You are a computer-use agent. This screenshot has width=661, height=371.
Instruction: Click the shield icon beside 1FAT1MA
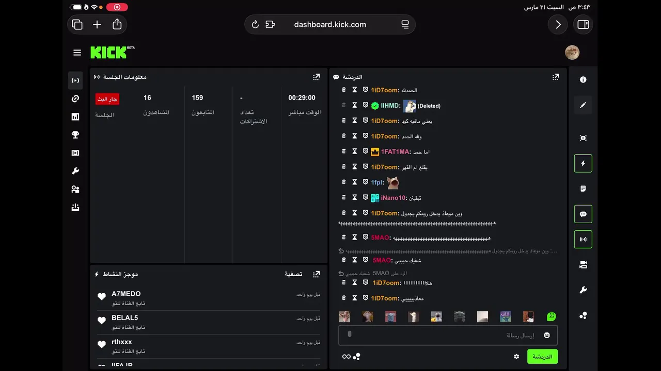[x=365, y=151]
